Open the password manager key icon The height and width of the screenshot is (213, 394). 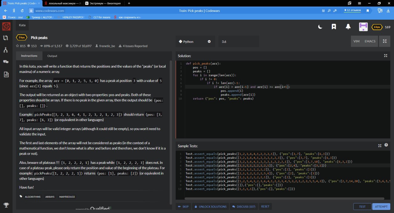380,10
